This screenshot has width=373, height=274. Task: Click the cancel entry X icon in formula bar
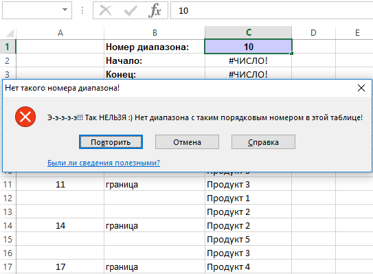coord(105,10)
